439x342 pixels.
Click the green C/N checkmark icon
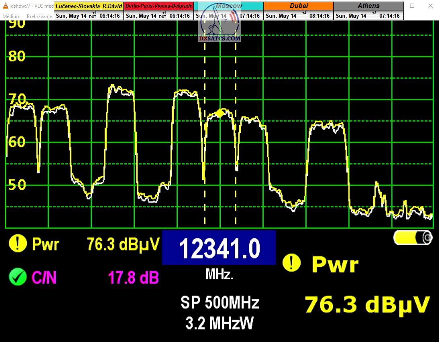pyautogui.click(x=17, y=277)
